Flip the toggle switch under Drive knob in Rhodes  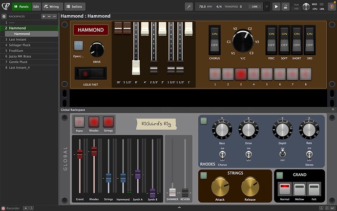click(x=249, y=154)
